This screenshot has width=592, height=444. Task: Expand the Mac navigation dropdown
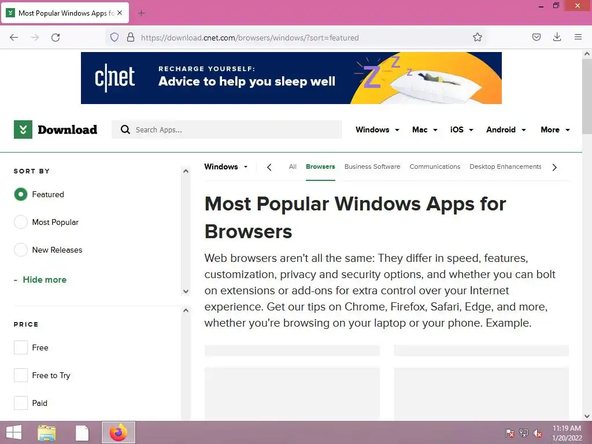pos(425,129)
